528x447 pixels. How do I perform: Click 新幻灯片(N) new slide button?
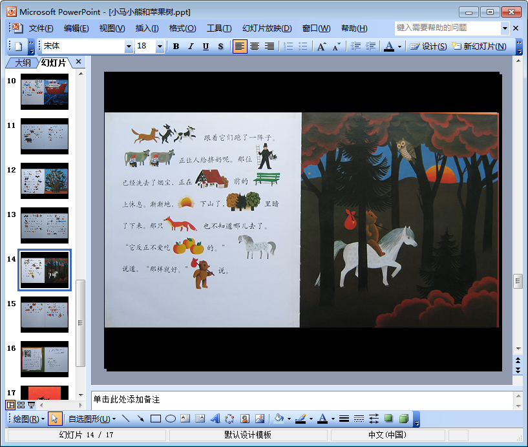click(x=479, y=47)
